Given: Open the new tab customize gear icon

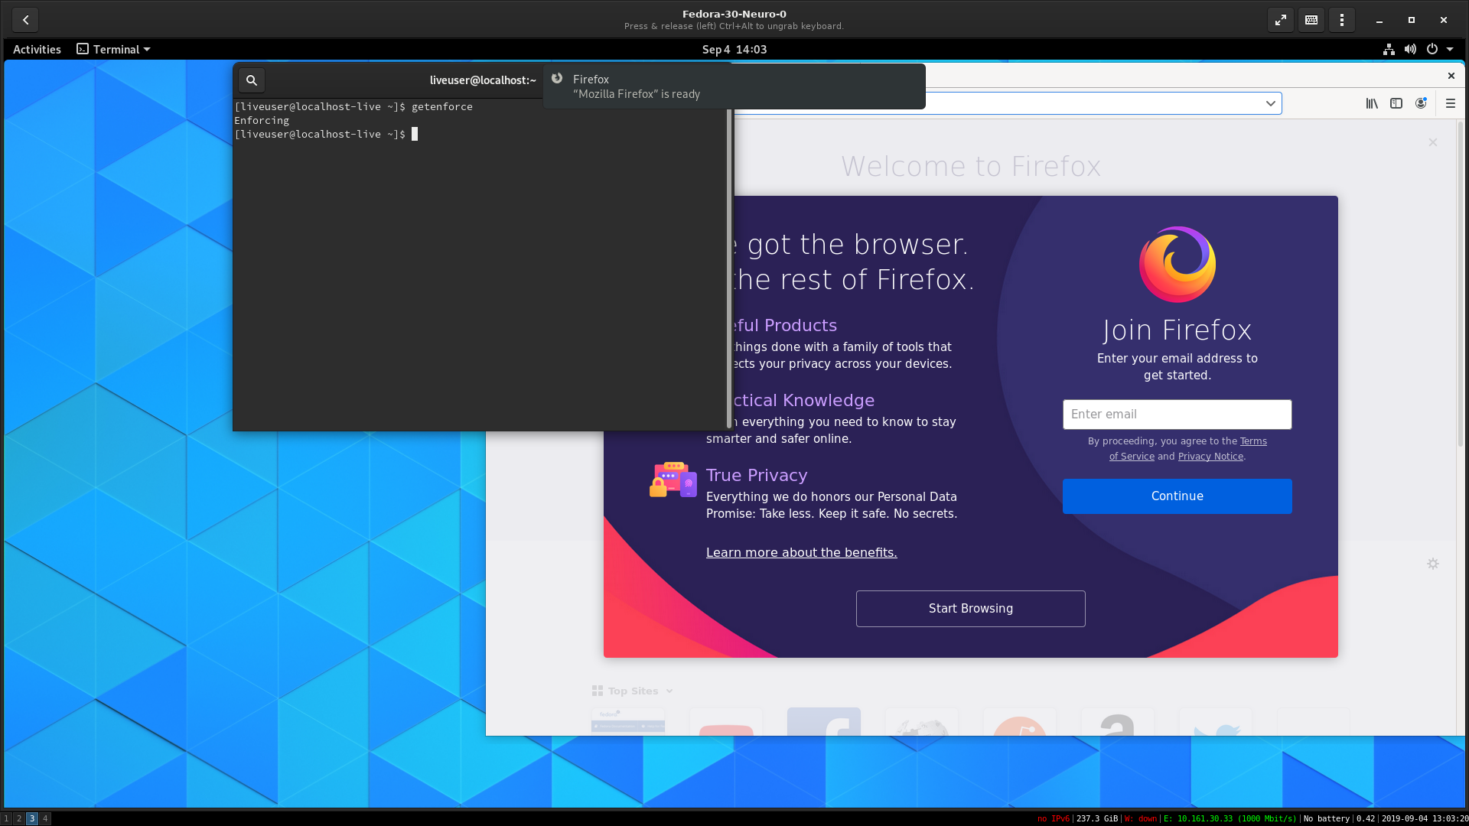Looking at the screenshot, I should [x=1433, y=564].
